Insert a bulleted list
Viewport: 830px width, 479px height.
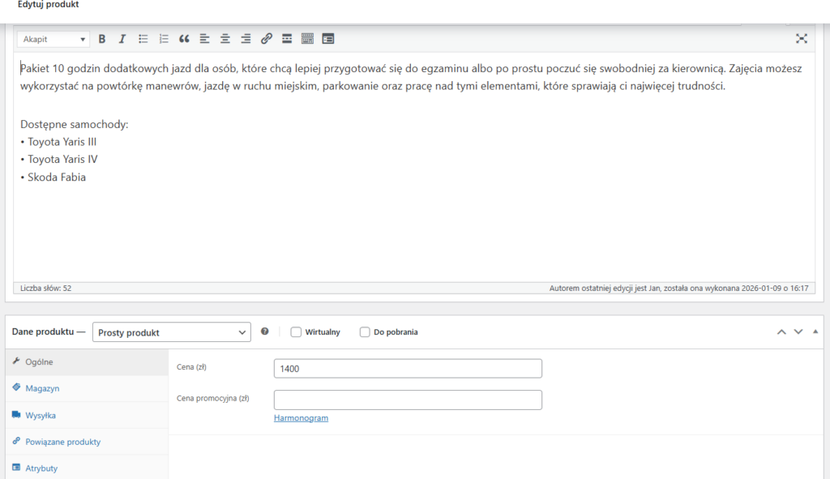tap(143, 39)
